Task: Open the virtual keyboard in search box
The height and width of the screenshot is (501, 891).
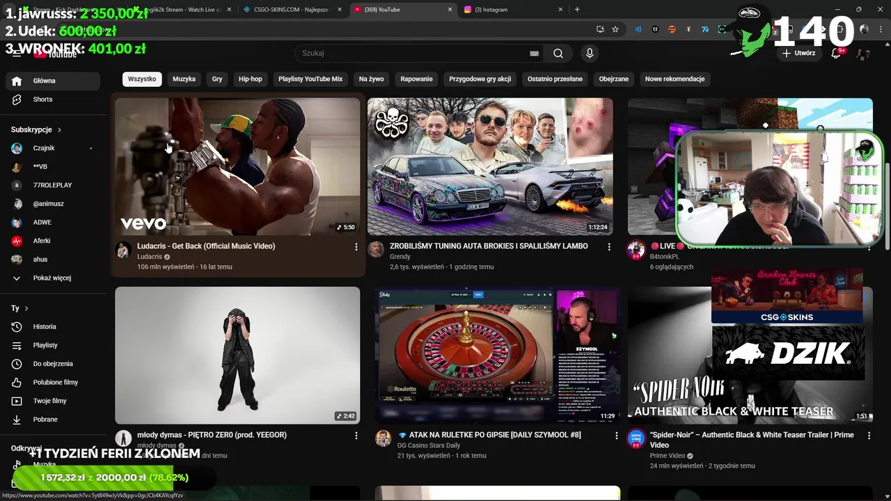Action: click(534, 54)
